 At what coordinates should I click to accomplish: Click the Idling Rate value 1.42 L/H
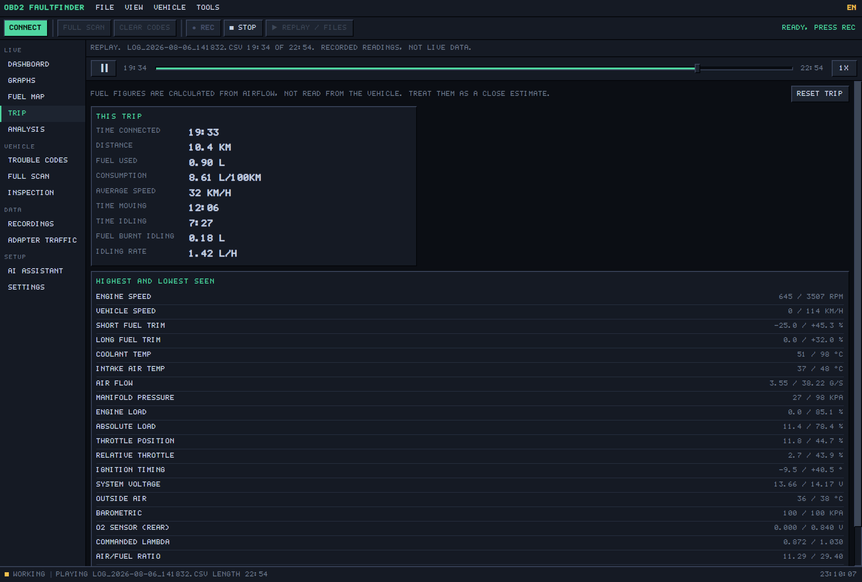coord(212,253)
